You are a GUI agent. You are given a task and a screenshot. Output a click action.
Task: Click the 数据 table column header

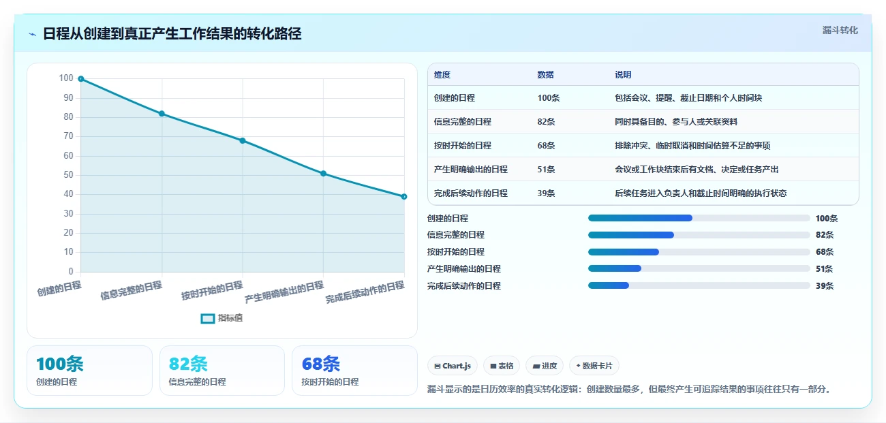(x=546, y=75)
